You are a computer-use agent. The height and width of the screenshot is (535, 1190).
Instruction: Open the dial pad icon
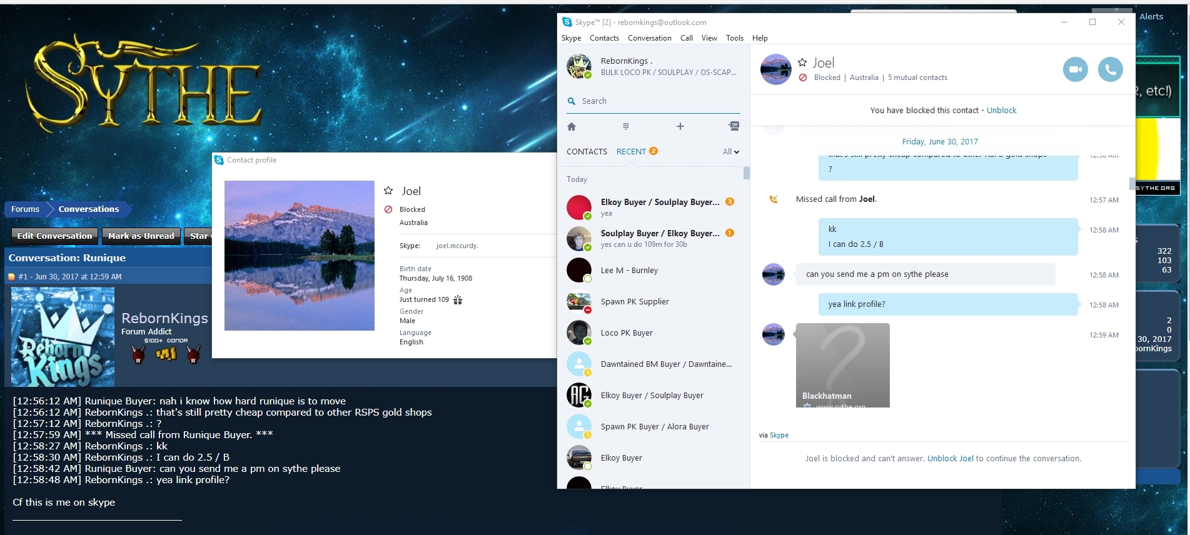[x=626, y=127]
